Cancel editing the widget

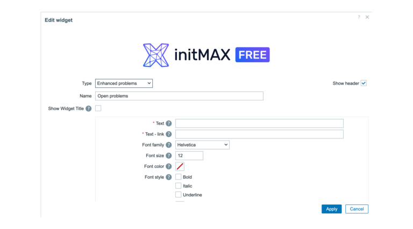point(357,209)
